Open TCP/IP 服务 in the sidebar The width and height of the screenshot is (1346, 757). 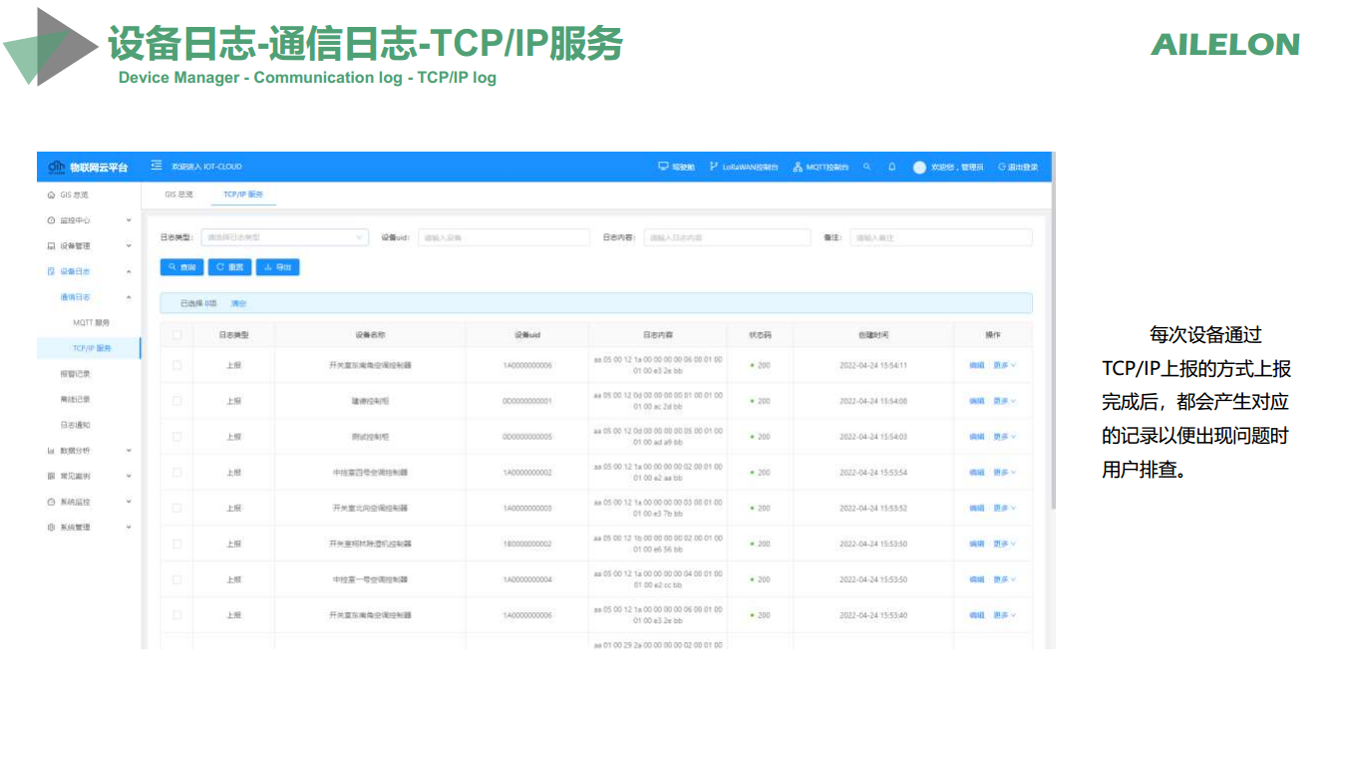click(x=90, y=348)
